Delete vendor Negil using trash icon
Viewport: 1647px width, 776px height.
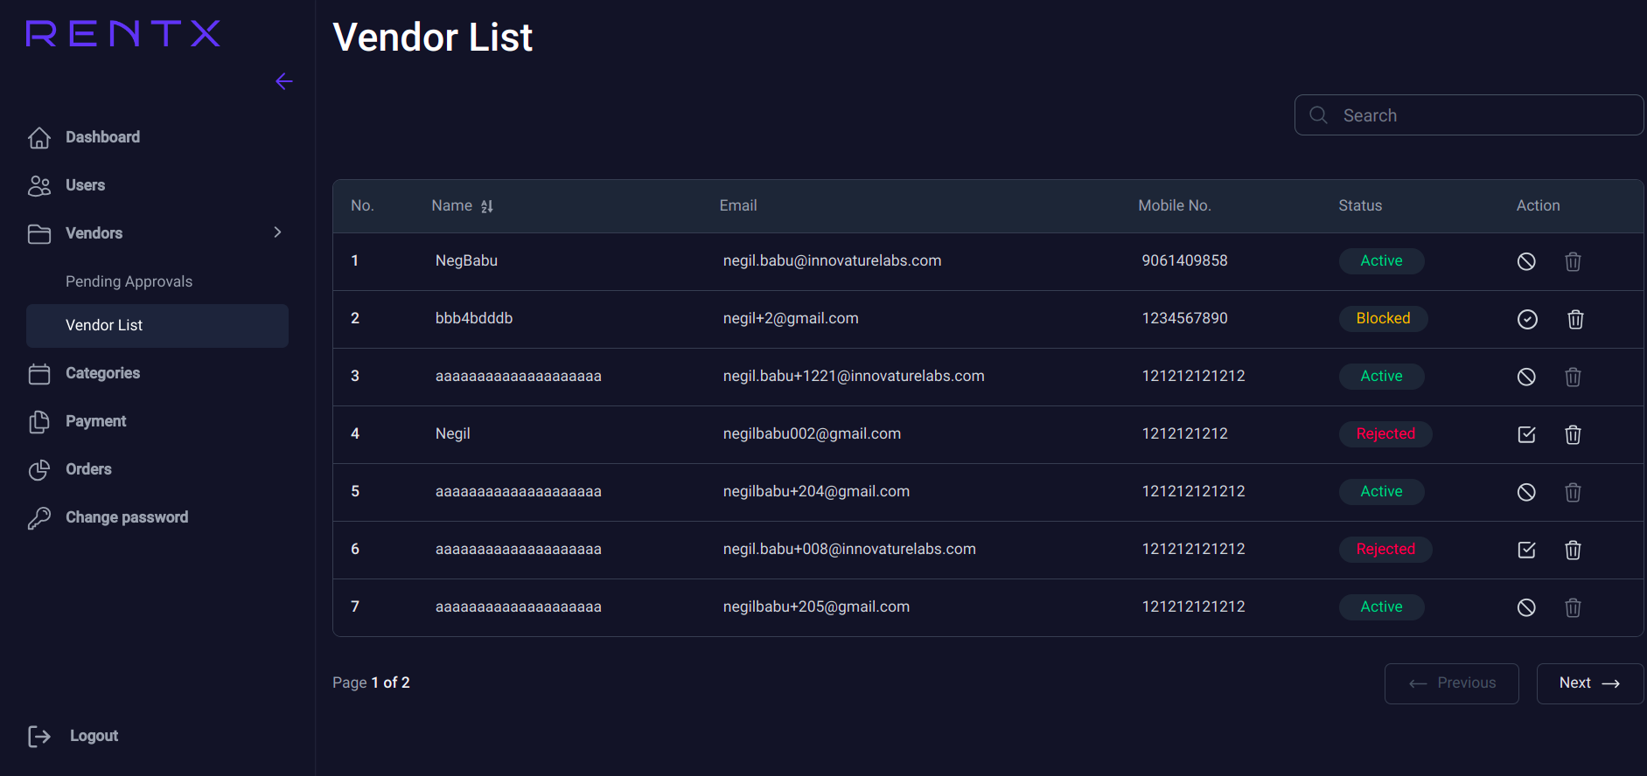(x=1572, y=434)
